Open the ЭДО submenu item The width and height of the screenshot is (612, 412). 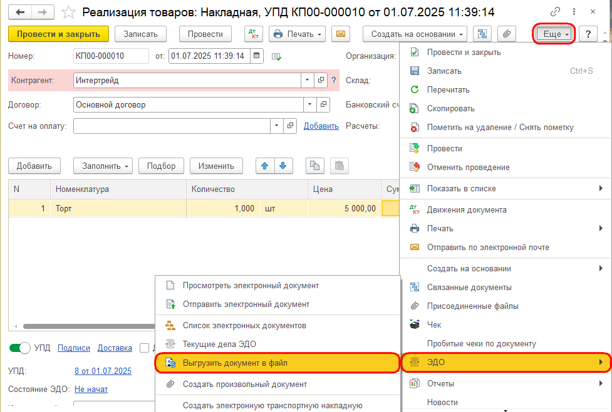pyautogui.click(x=506, y=363)
